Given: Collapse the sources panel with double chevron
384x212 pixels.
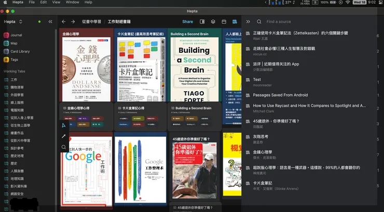Looking at the screenshot, I should [x=248, y=22].
